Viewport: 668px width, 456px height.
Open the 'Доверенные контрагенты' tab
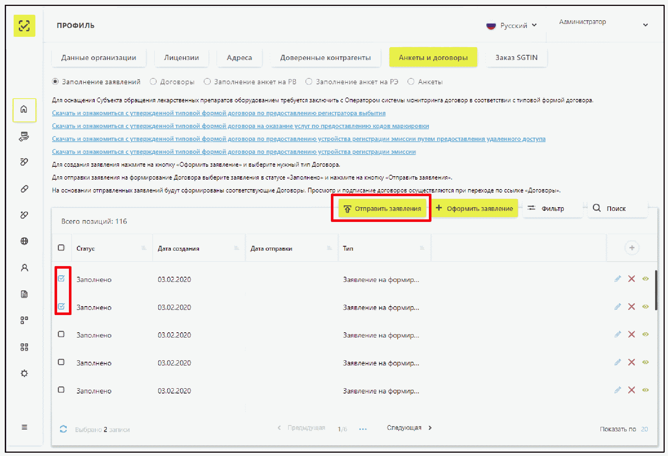(326, 58)
